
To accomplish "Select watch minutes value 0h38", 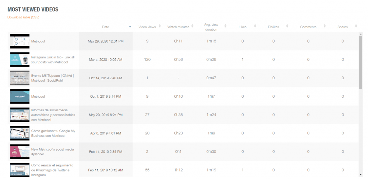I will (178, 115).
